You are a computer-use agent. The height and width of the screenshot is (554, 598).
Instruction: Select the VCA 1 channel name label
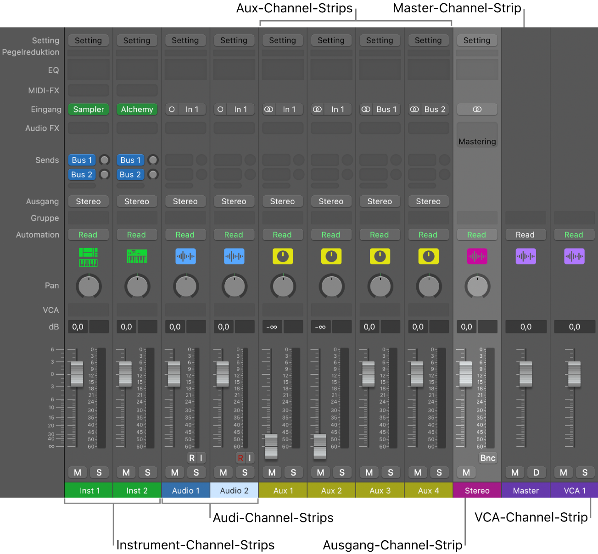[x=574, y=490]
